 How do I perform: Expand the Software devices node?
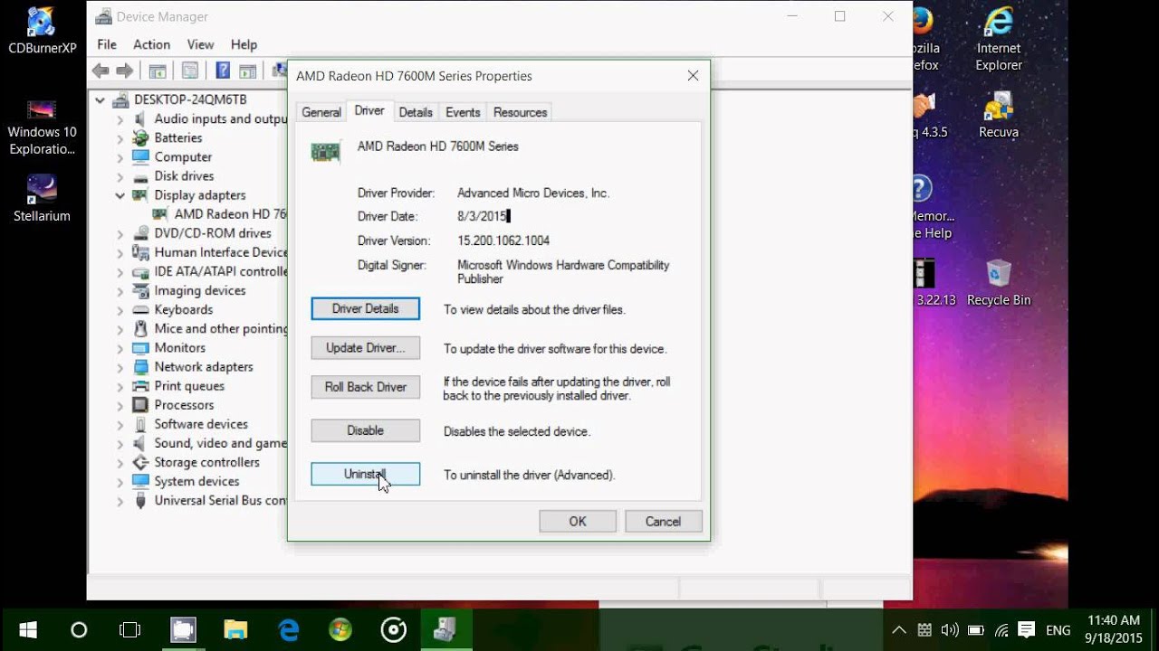click(120, 423)
